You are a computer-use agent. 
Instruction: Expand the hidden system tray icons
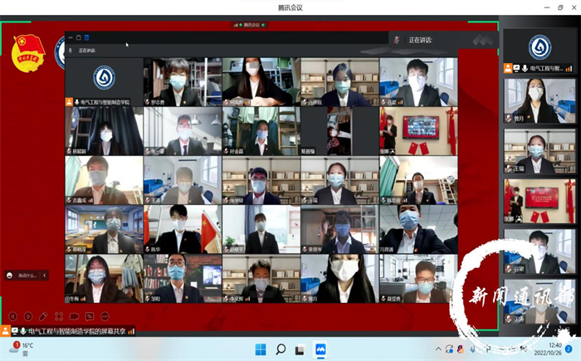[438, 349]
